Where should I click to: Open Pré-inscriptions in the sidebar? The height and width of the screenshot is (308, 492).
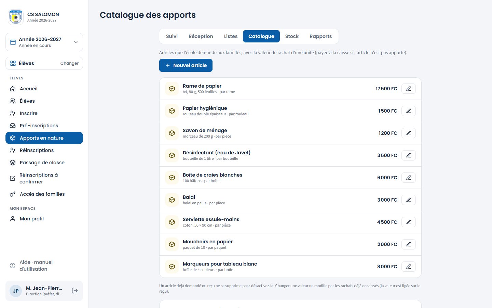pos(44,126)
